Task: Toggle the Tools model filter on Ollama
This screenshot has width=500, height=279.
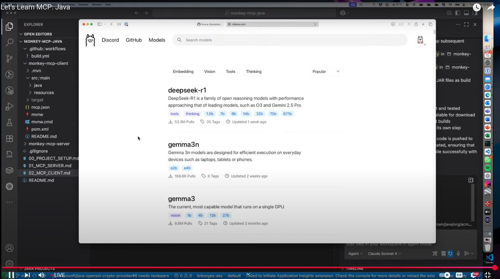Action: [230, 71]
